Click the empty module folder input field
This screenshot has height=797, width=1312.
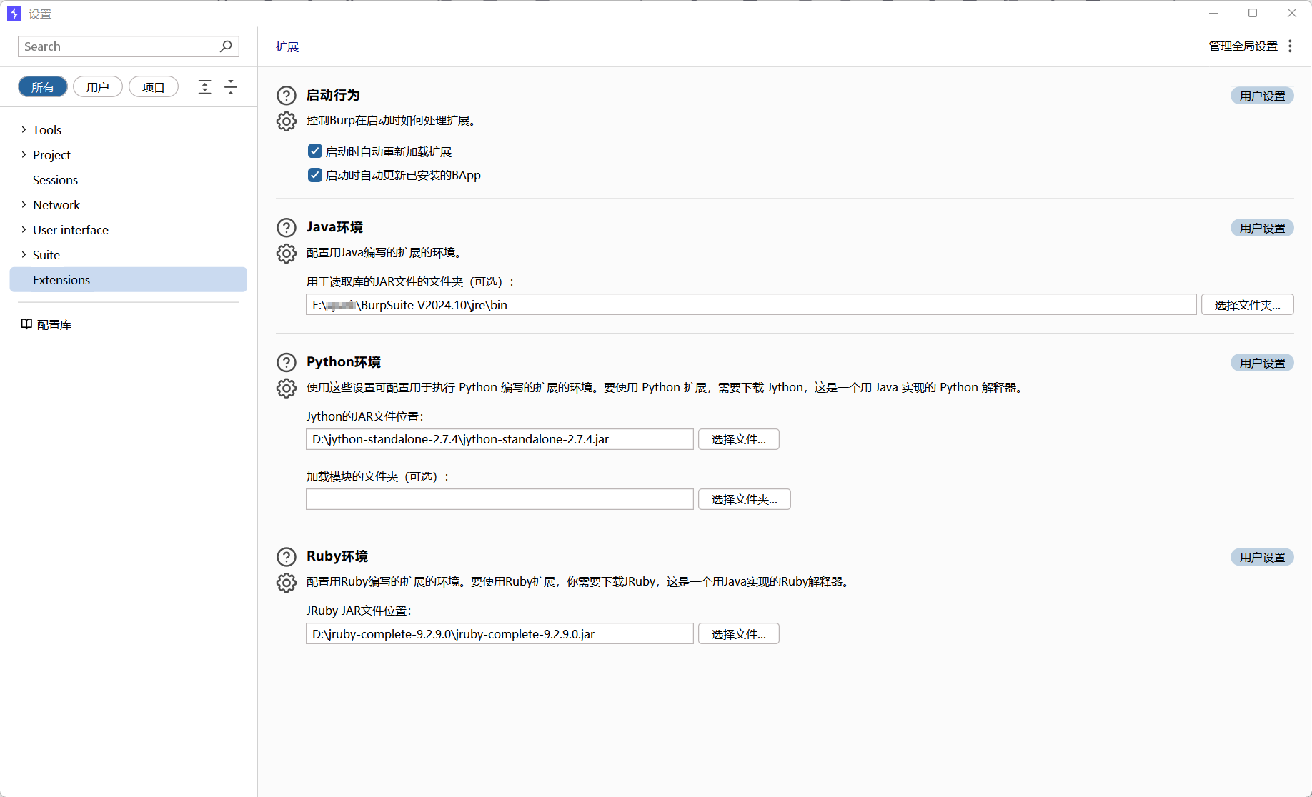click(x=499, y=498)
